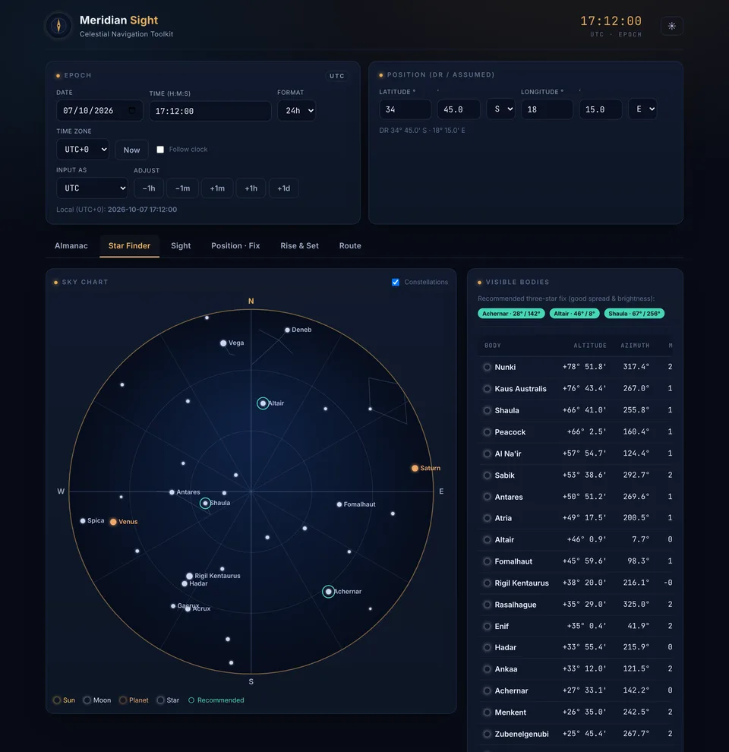Select the Deneb star marker
The height and width of the screenshot is (752, 729).
tap(287, 330)
